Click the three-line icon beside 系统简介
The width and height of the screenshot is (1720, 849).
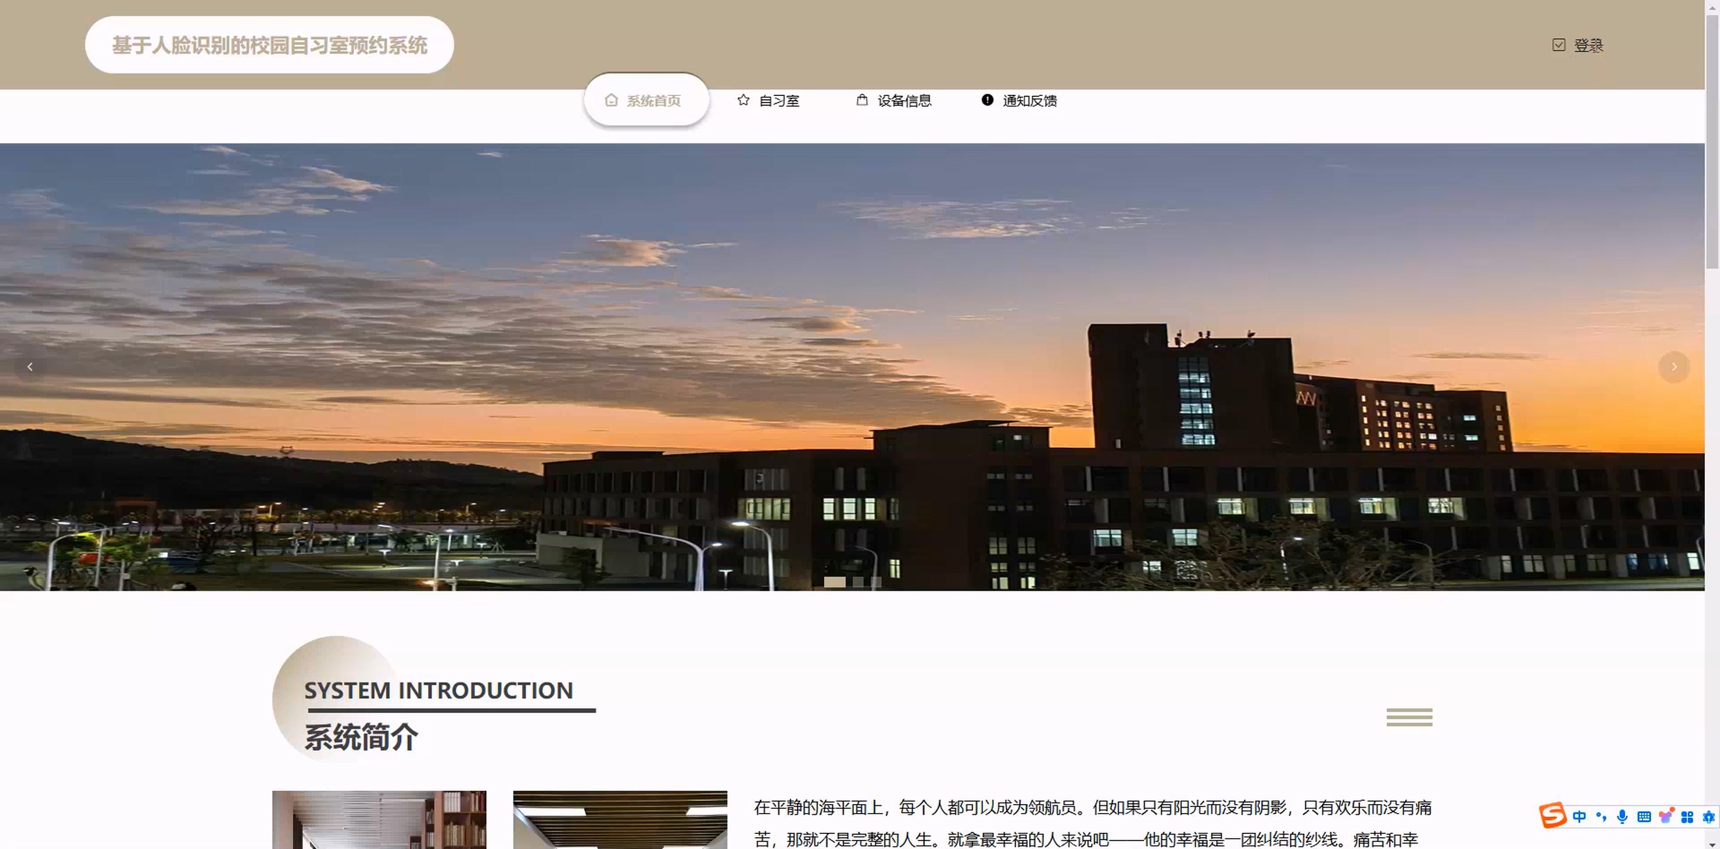tap(1409, 717)
